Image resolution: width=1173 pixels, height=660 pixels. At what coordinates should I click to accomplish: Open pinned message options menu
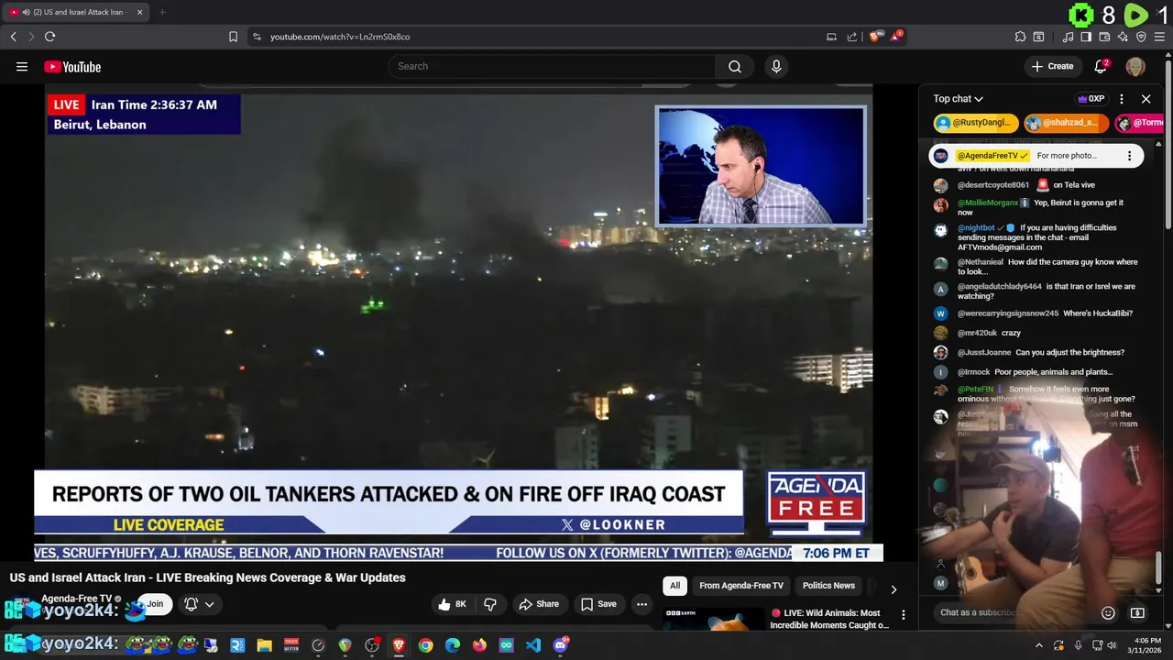1129,156
